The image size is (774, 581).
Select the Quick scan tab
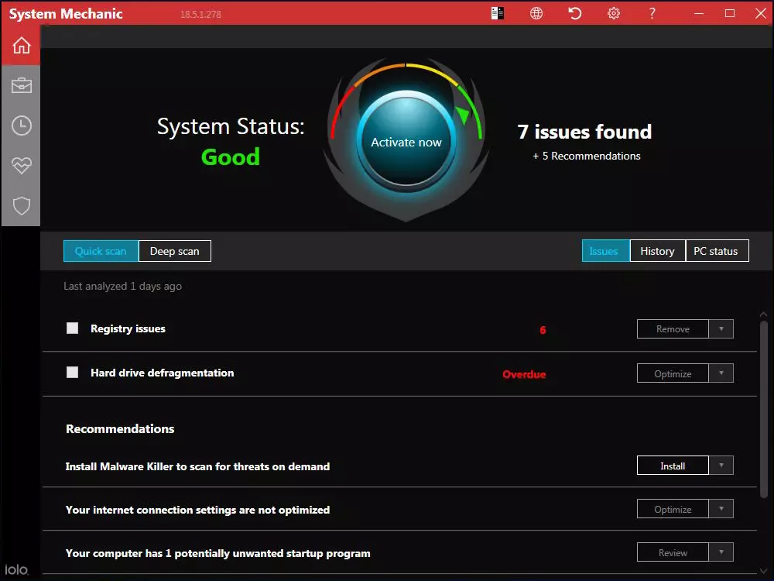click(101, 251)
